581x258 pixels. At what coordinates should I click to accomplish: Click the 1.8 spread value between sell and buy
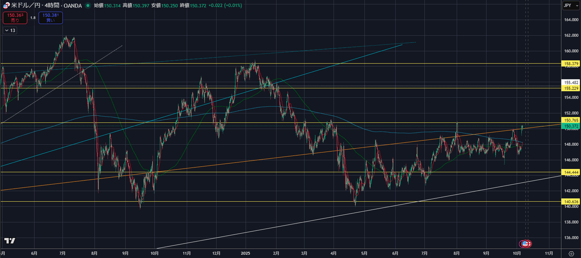click(x=33, y=18)
